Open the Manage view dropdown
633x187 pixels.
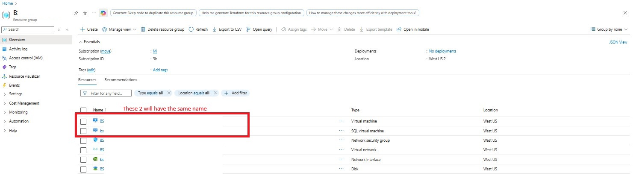coord(119,29)
